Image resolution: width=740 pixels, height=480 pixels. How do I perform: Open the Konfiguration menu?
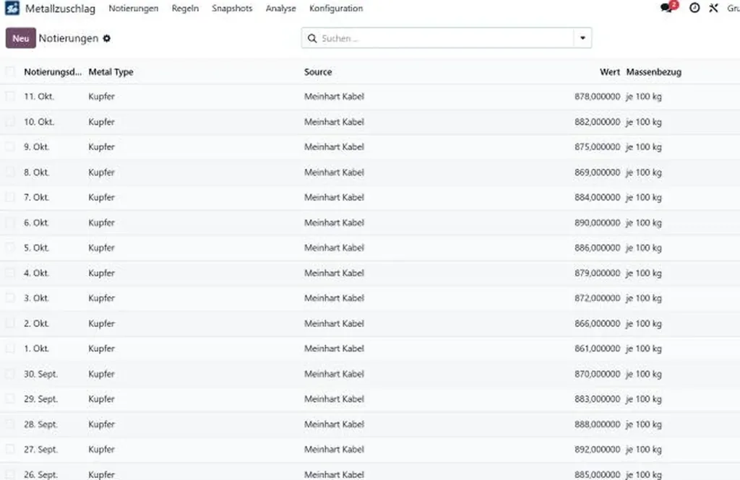tap(336, 8)
